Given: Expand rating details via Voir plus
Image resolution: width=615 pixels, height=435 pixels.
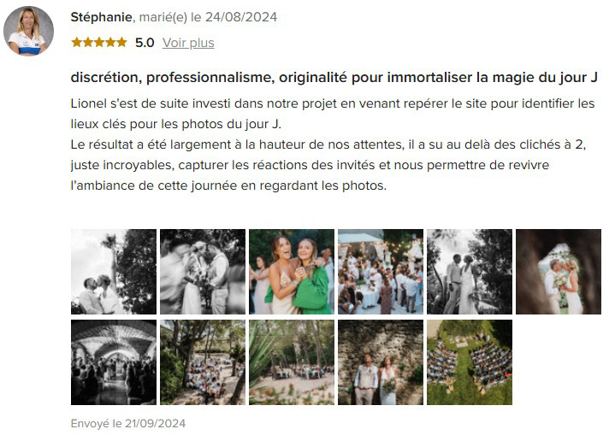Looking at the screenshot, I should [188, 43].
